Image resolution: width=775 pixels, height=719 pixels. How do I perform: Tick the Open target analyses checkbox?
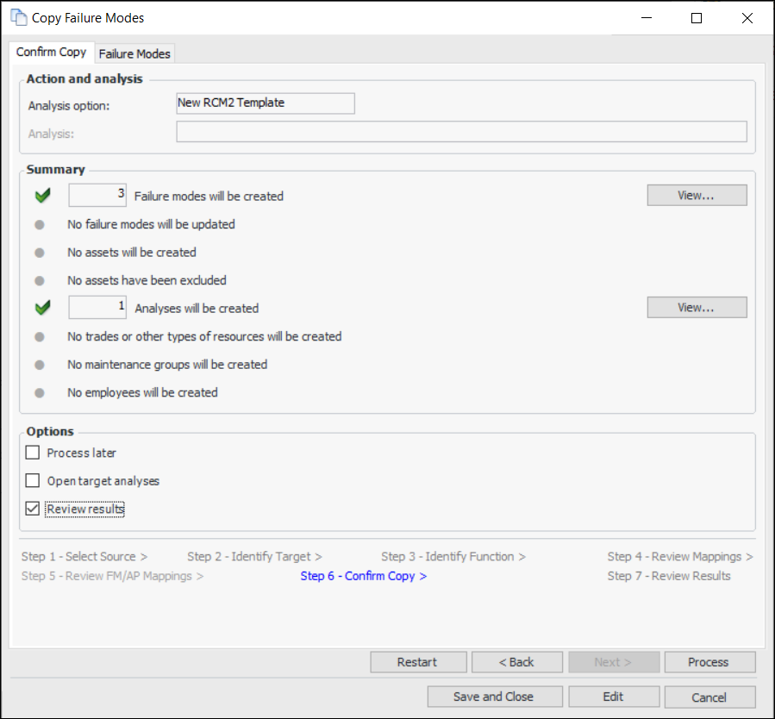(33, 480)
